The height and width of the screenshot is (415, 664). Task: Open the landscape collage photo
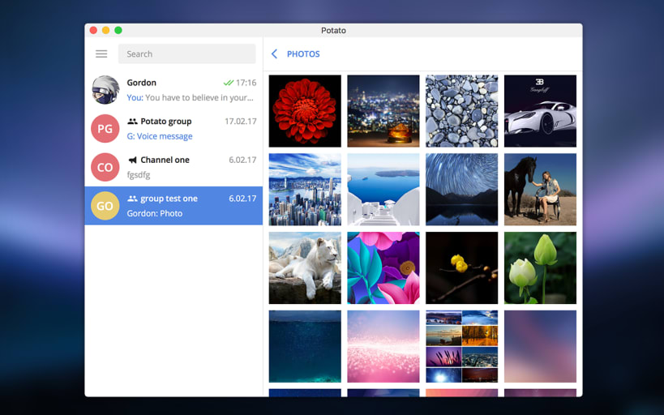[461, 346]
